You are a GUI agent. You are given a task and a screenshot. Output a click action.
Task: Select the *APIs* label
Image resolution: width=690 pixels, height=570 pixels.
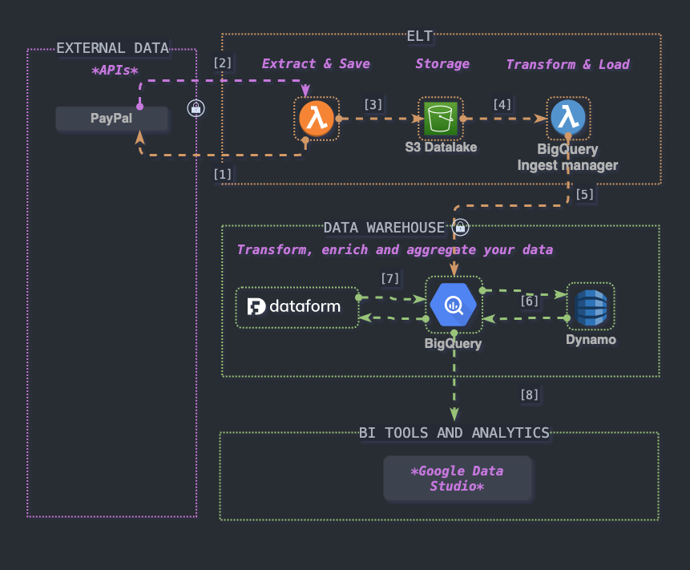tap(115, 70)
